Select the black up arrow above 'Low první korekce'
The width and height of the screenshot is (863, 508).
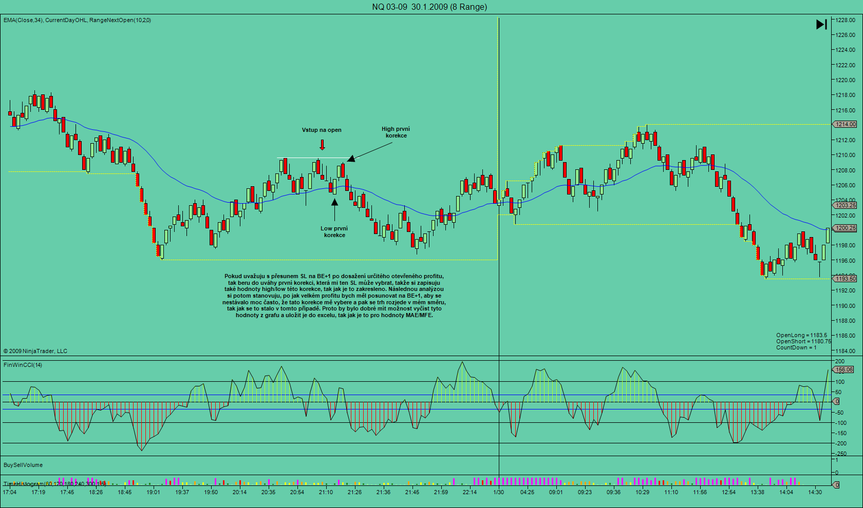point(334,210)
